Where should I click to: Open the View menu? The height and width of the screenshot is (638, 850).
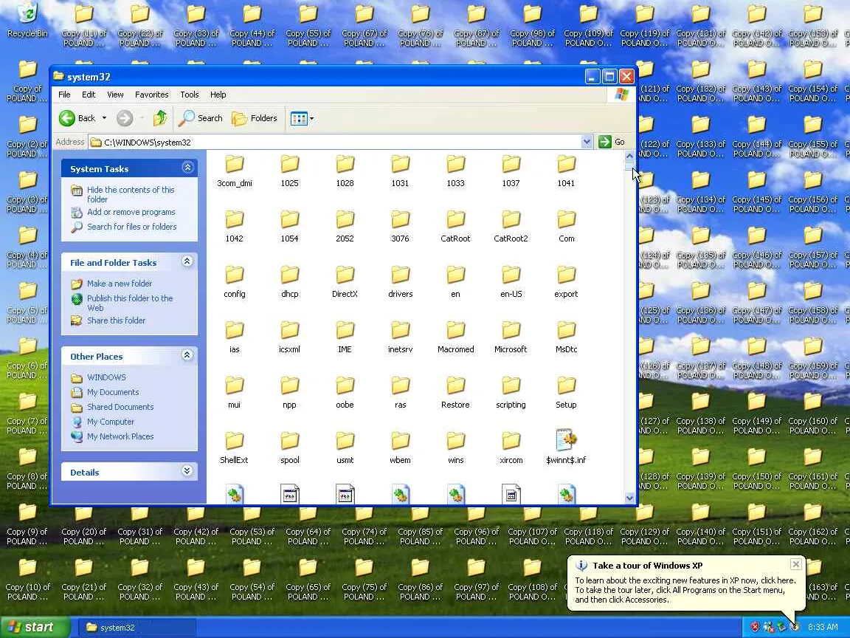click(x=115, y=95)
